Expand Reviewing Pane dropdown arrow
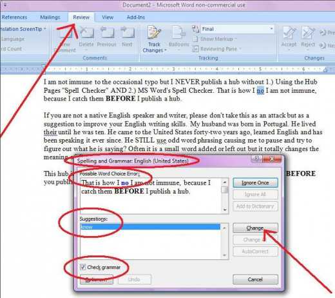Image resolution: width=335 pixels, height=298 pixels. [x=240, y=49]
